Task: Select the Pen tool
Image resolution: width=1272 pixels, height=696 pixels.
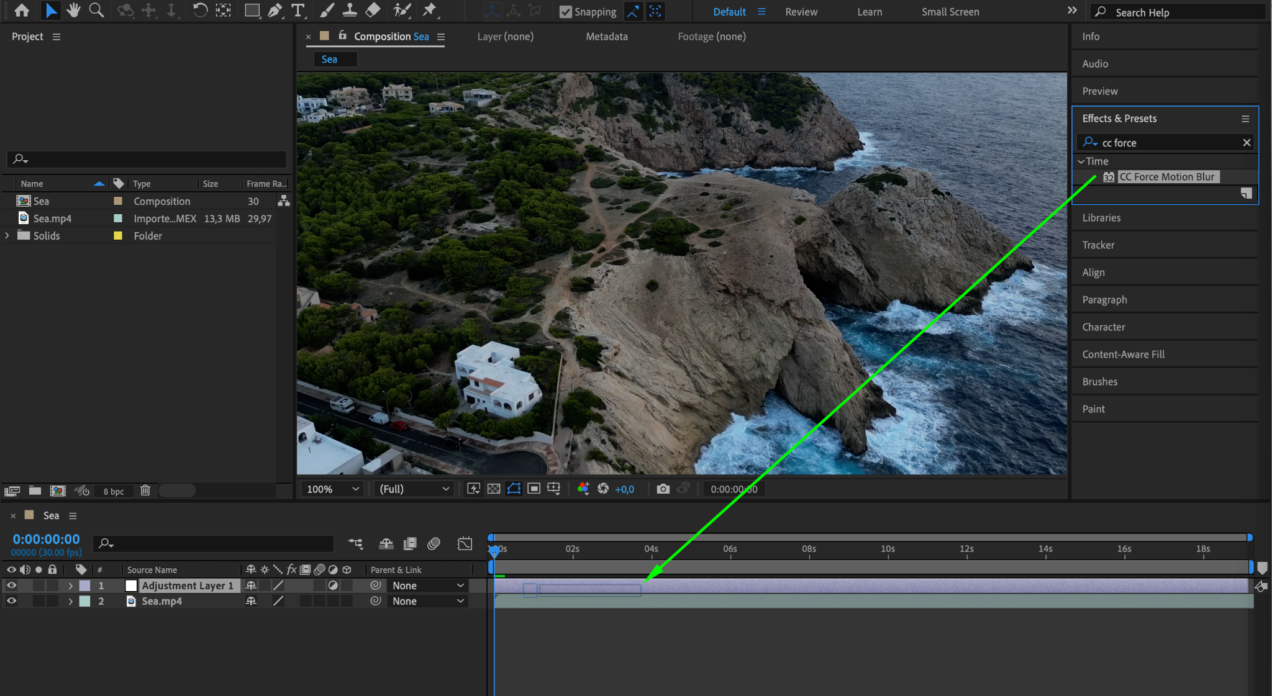Action: tap(275, 11)
